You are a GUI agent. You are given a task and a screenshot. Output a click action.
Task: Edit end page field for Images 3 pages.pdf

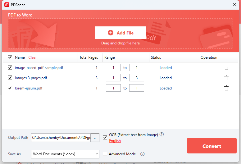pos(137,78)
